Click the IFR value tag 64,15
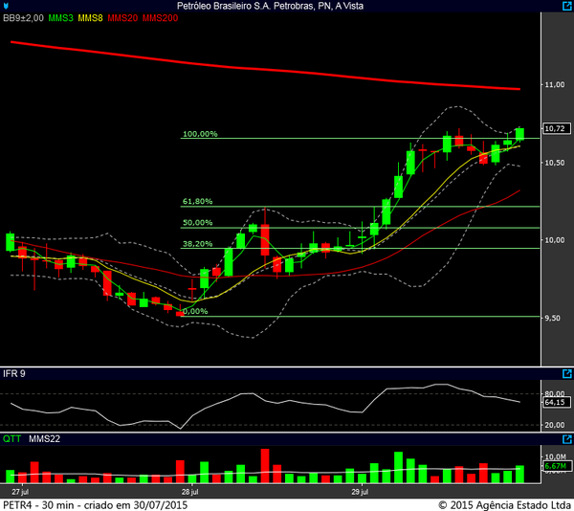Viewport: 574px width, 511px height. pyautogui.click(x=553, y=403)
